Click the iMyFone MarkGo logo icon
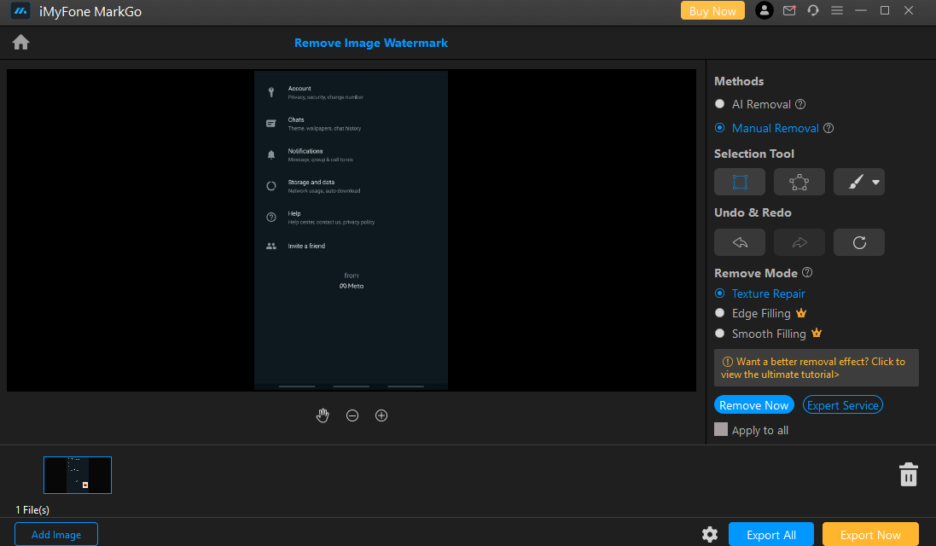This screenshot has height=546, width=936. click(20, 11)
